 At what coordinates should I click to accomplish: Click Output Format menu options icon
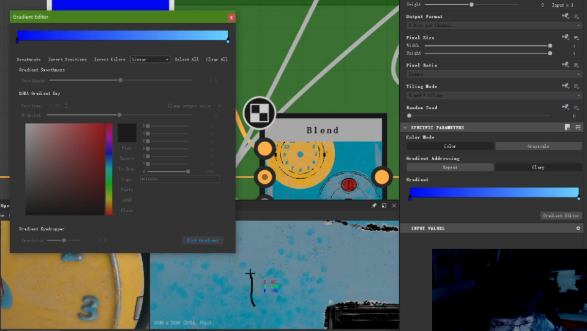tap(576, 17)
